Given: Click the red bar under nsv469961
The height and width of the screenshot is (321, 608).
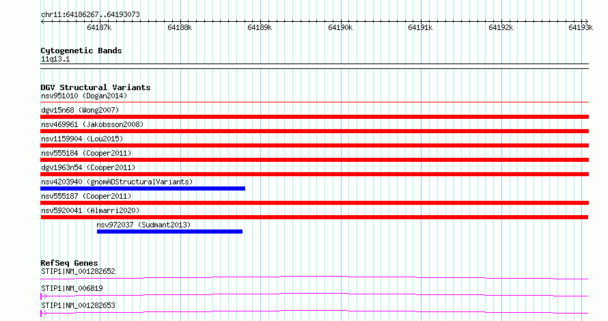Looking at the screenshot, I should coord(314,131).
